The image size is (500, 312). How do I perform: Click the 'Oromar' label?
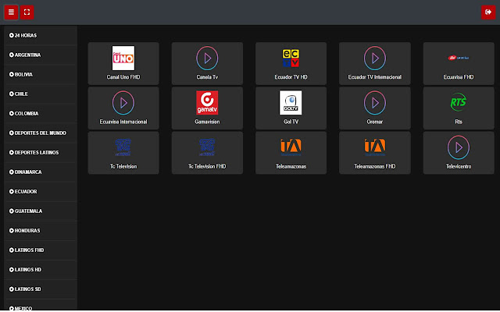[375, 122]
